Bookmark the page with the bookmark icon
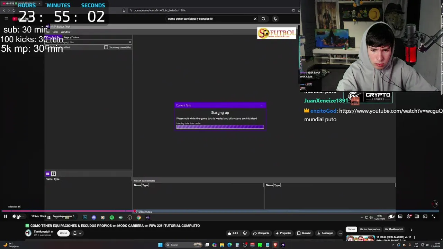The height and width of the screenshot is (249, 443). pyautogui.click(x=124, y=10)
